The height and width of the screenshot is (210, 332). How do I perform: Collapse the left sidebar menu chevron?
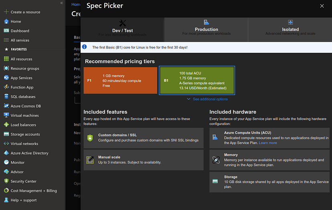click(x=61, y=3)
